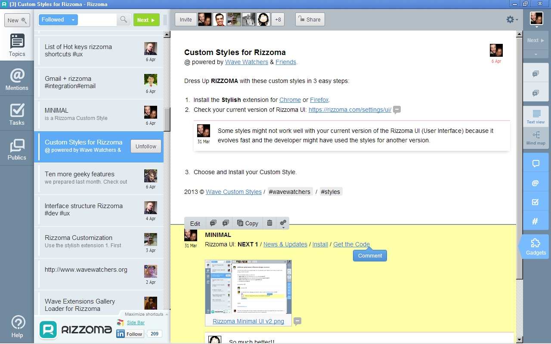Jump to next unread in right sidebar
This screenshot has height=344, width=551.
point(536,40)
